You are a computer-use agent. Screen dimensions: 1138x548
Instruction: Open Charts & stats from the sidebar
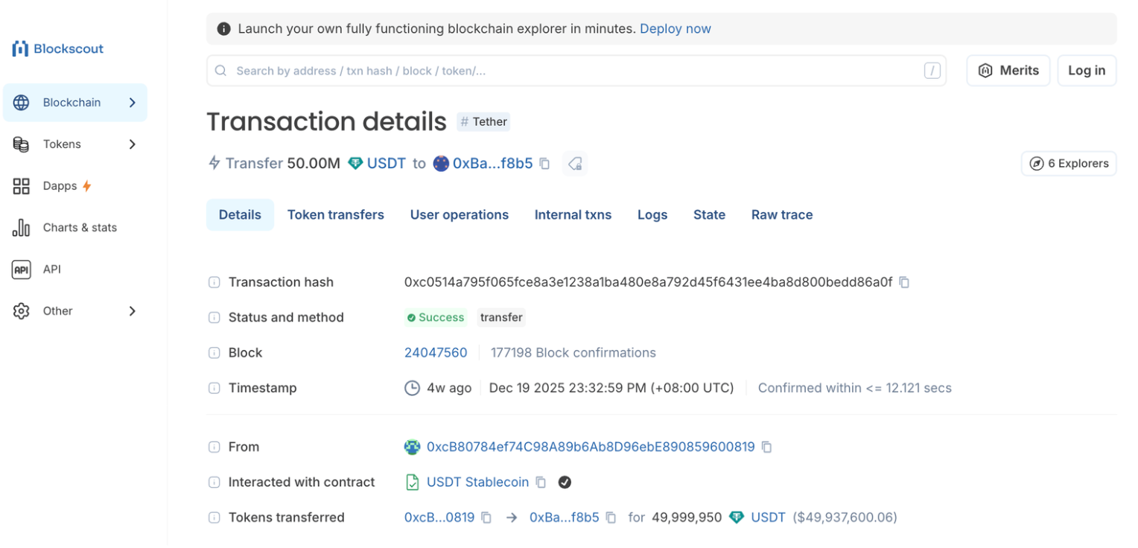[x=80, y=227]
